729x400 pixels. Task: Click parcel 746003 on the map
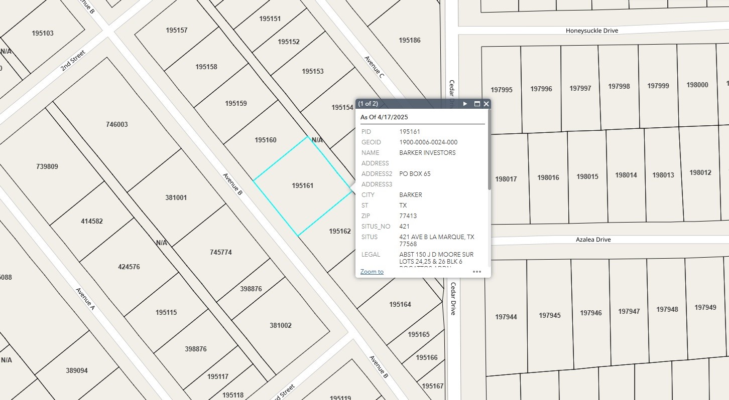[x=117, y=125]
